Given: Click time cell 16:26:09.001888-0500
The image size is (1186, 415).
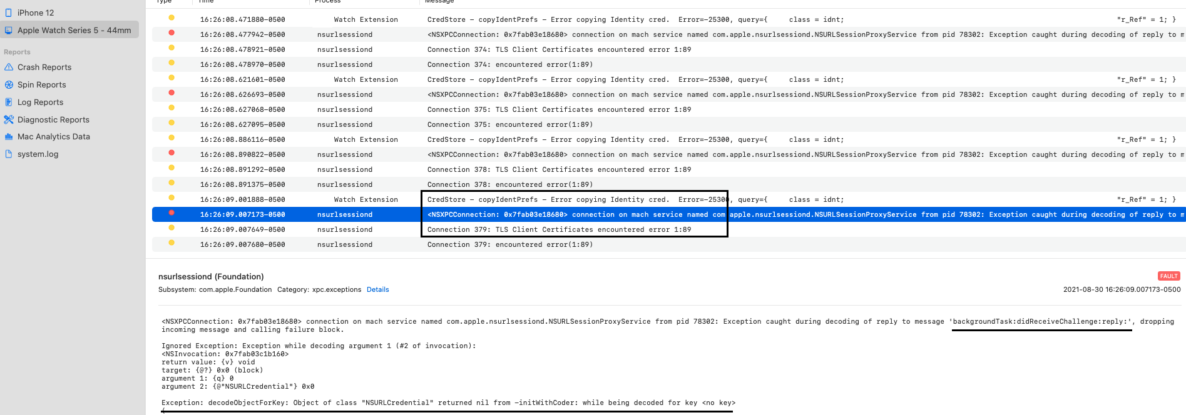Looking at the screenshot, I should click(x=243, y=199).
